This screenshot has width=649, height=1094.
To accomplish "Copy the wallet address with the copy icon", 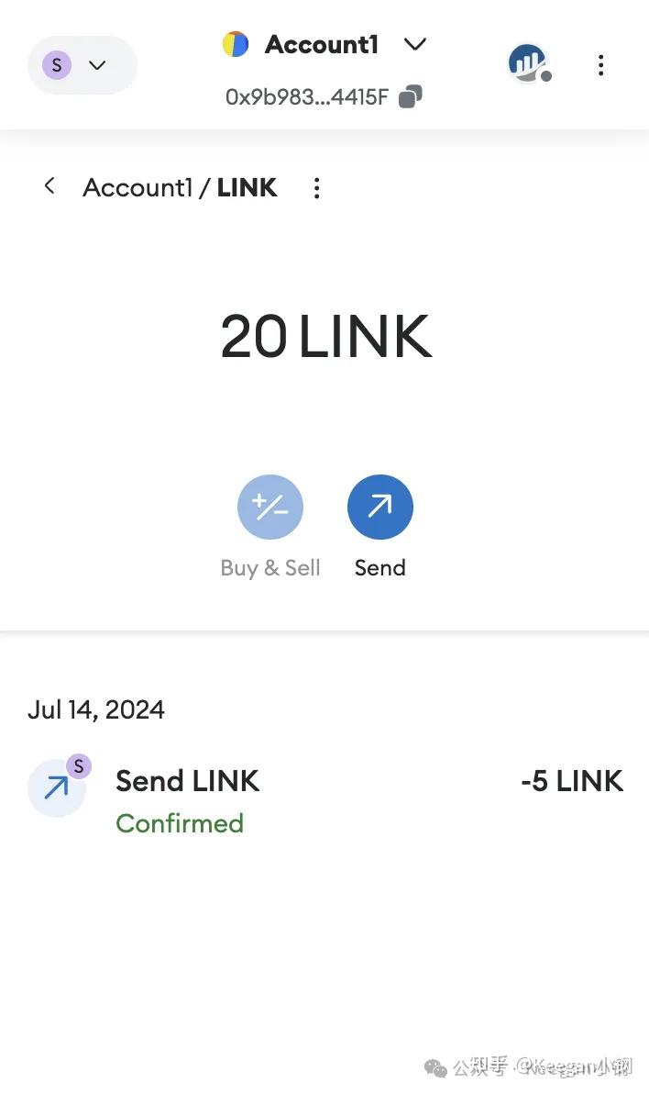I will tap(412, 96).
